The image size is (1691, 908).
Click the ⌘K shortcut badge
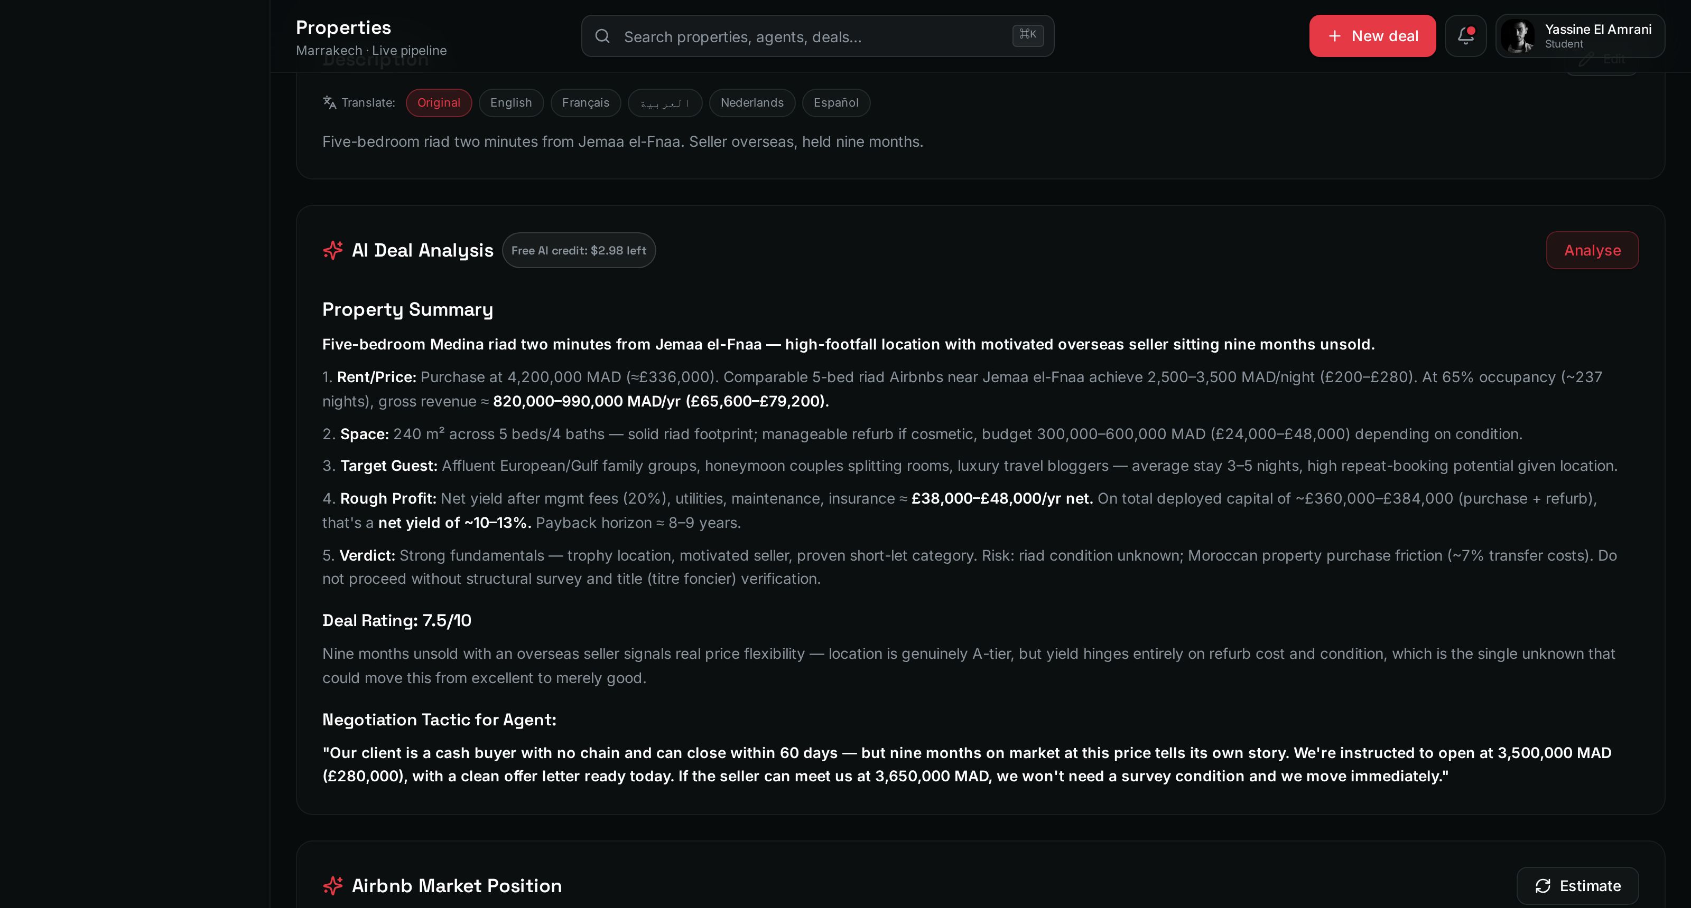(x=1028, y=35)
